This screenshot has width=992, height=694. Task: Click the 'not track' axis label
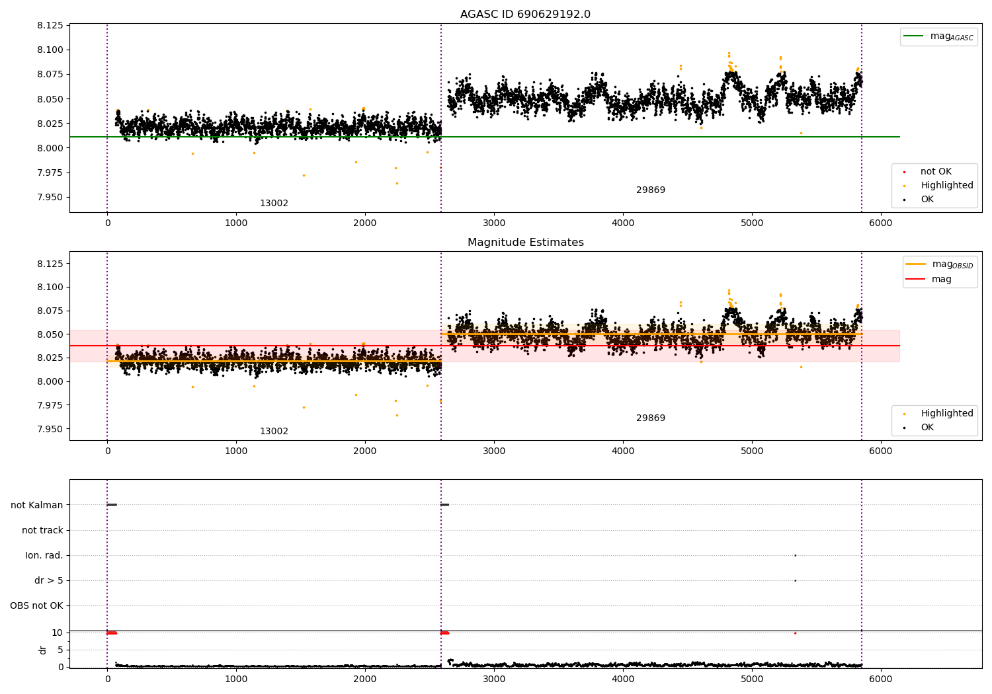tap(42, 530)
